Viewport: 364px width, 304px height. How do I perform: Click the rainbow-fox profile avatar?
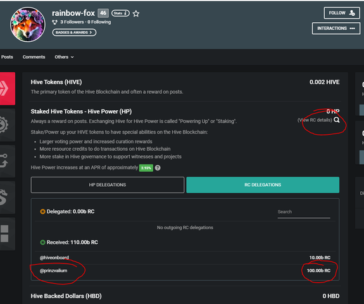(28, 25)
